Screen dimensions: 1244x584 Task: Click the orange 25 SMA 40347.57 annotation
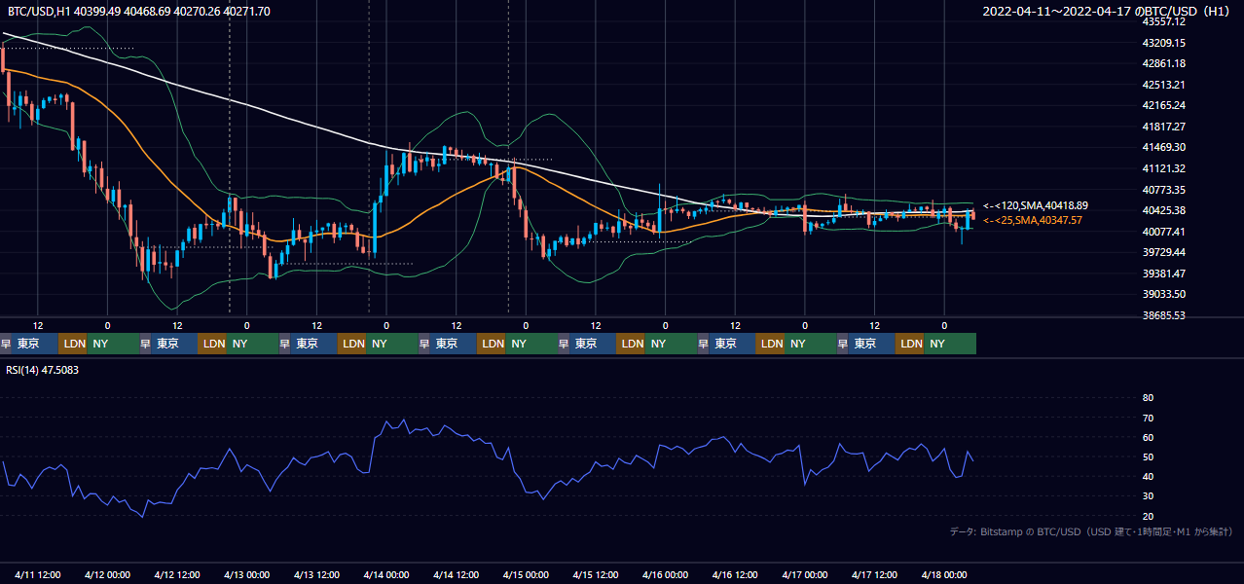tap(1032, 220)
